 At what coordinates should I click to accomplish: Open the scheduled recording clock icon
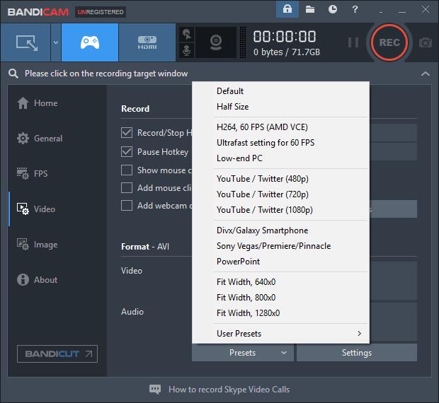[333, 9]
